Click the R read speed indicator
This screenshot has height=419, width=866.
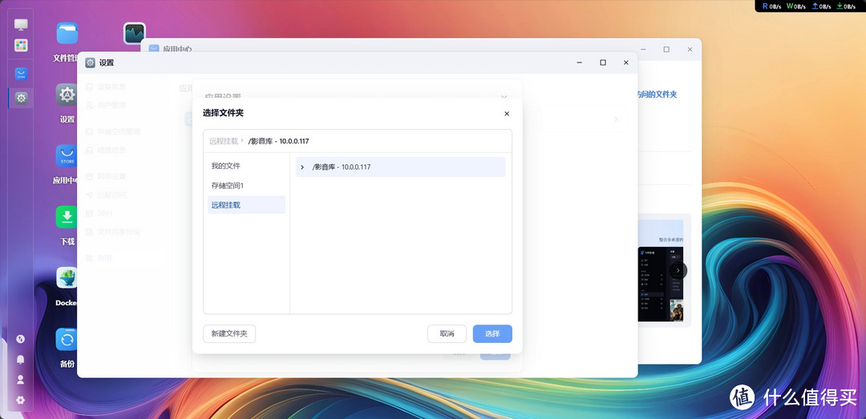point(771,6)
